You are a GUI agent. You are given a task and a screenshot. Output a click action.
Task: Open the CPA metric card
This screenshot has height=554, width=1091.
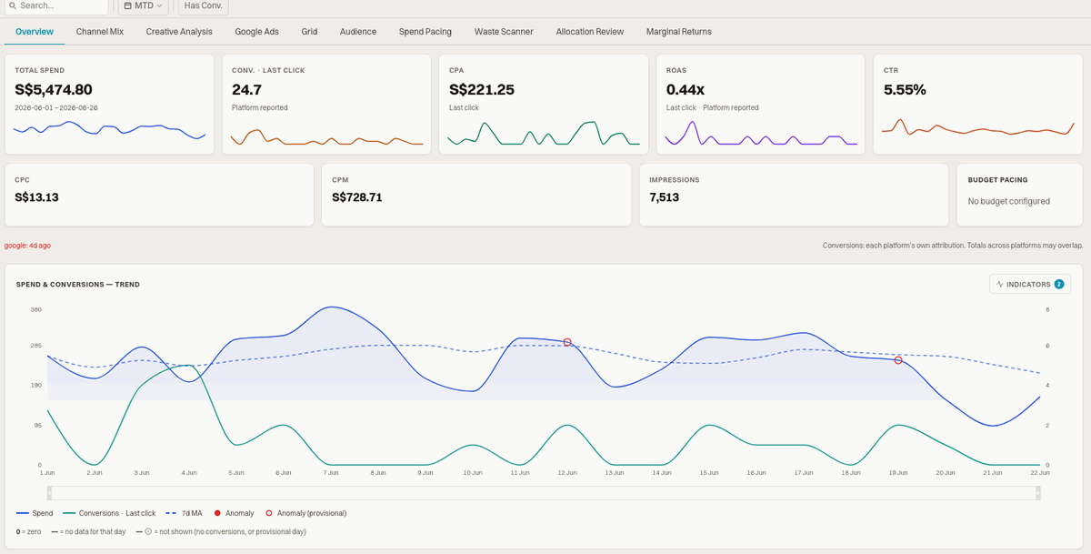(544, 104)
